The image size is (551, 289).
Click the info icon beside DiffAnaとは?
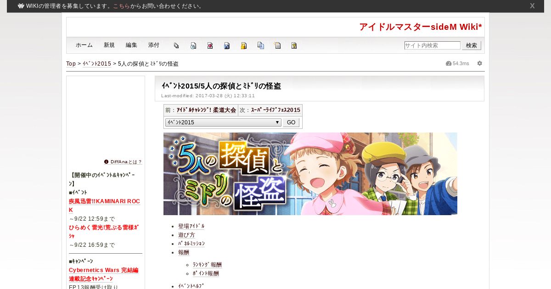(106, 161)
